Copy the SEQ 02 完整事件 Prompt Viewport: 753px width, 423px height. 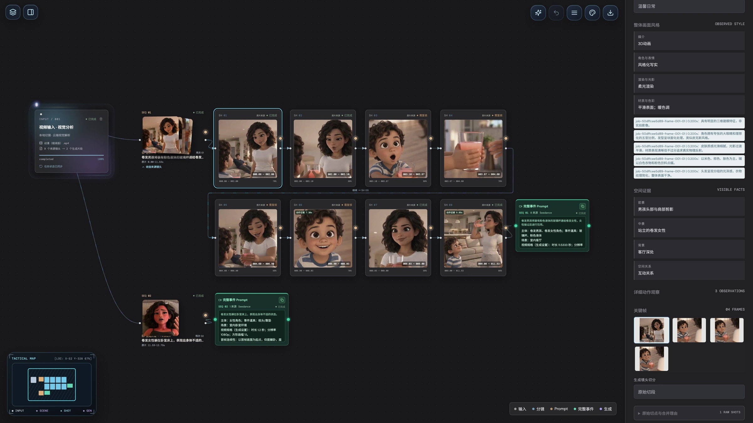point(282,300)
